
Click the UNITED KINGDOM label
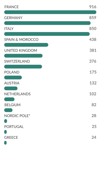[21, 50]
